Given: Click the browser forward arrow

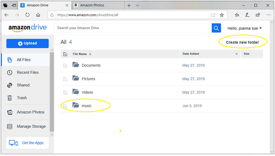Looking at the screenshot, I should [x=17, y=15].
